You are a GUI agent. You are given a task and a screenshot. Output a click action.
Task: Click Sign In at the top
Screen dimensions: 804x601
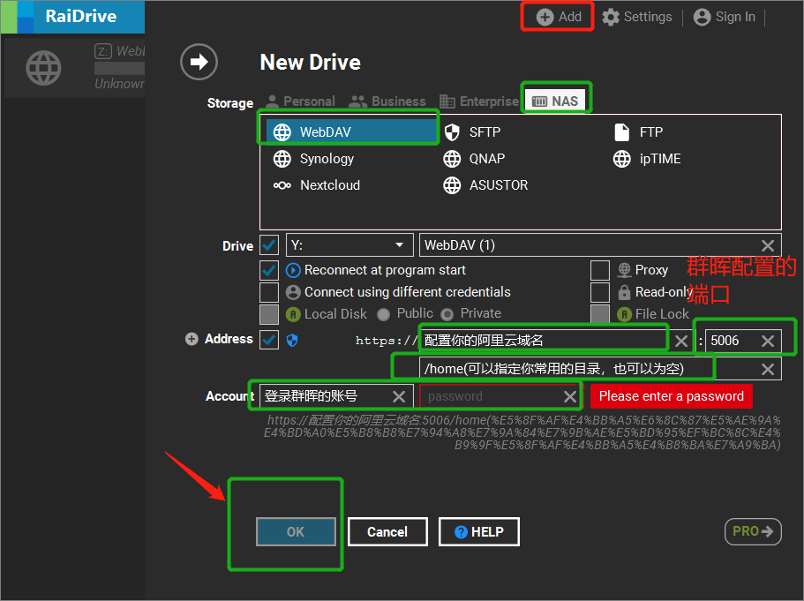click(x=724, y=17)
